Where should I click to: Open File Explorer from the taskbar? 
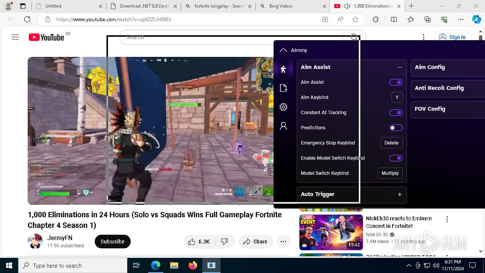coord(174,265)
